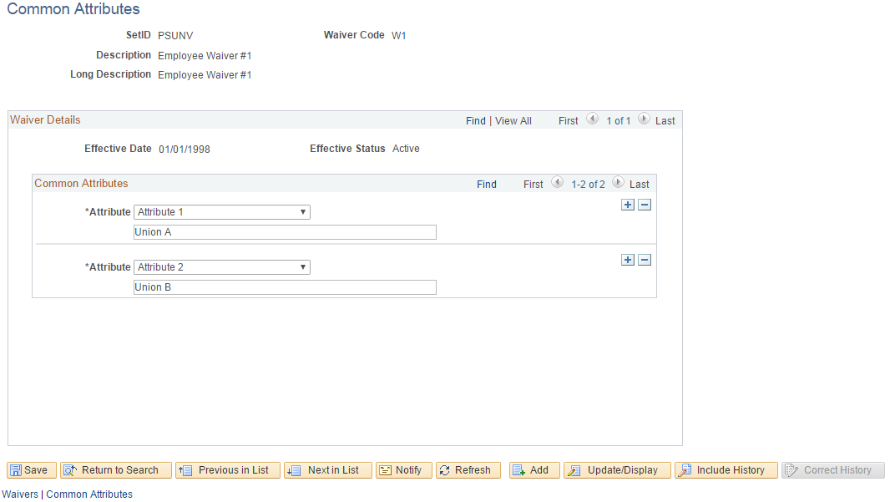Click the Union B text field
Image resolution: width=890 pixels, height=502 pixels.
coord(285,287)
